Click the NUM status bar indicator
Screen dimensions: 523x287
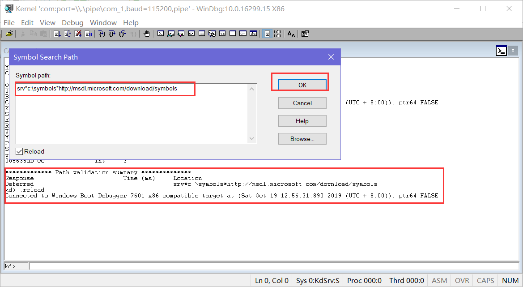point(510,281)
